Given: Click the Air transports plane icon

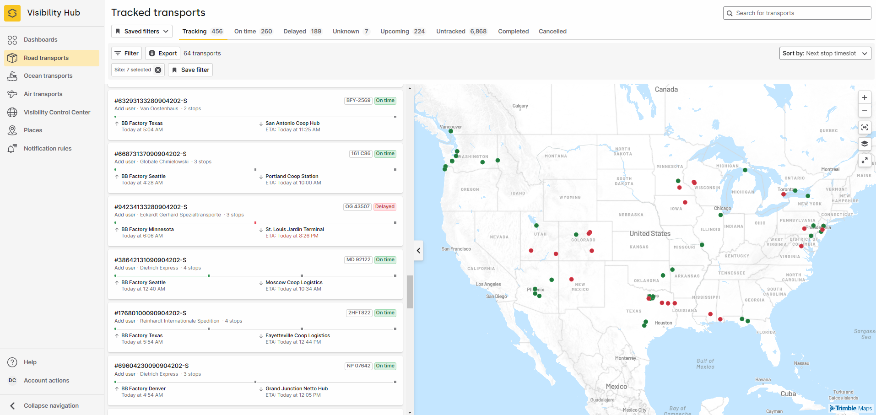Looking at the screenshot, I should (x=12, y=94).
